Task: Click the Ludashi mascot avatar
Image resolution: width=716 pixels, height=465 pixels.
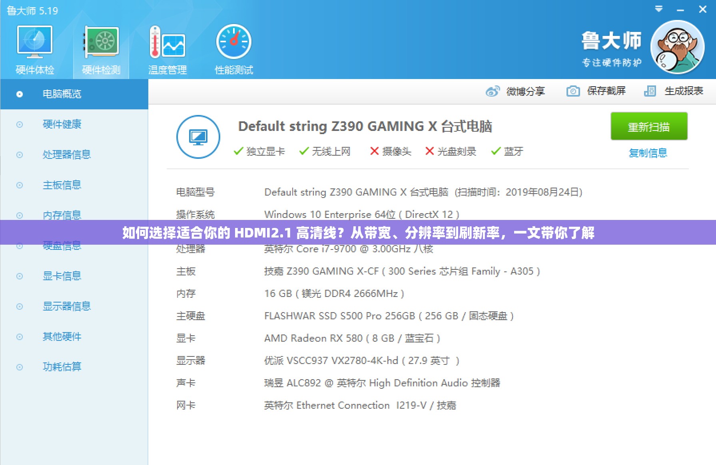Action: tap(677, 47)
